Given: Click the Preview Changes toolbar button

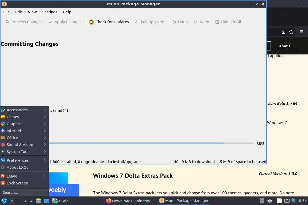Looking at the screenshot, I should 24,22.
